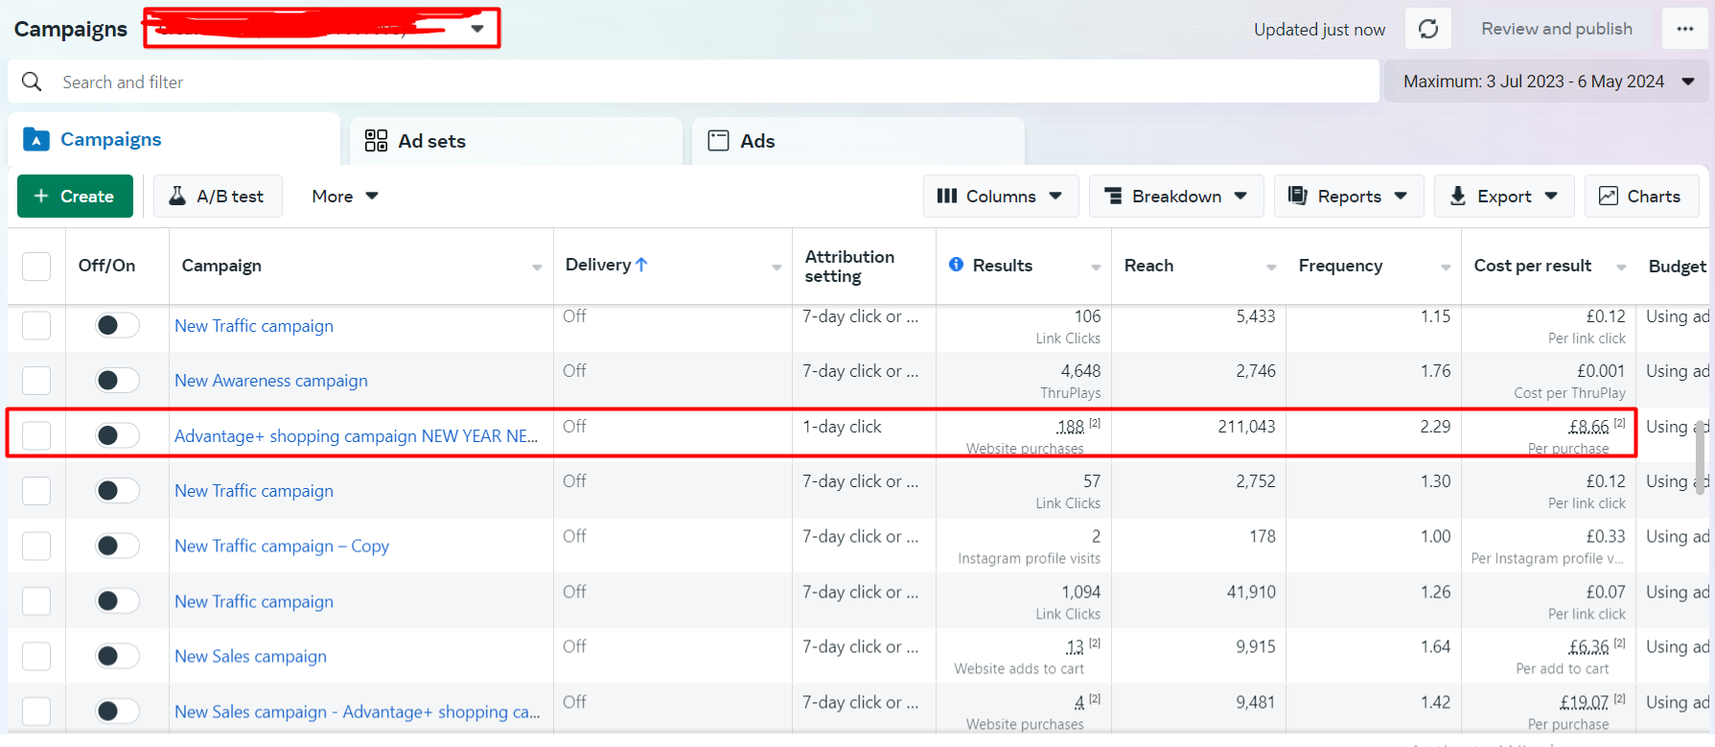The width and height of the screenshot is (1715, 747).
Task: Expand the Breakdown dropdown
Action: click(x=1175, y=196)
